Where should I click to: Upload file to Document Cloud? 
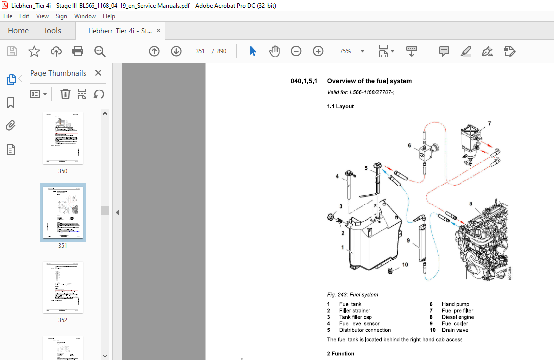click(x=56, y=51)
